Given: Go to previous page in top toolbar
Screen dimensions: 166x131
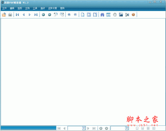Looking at the screenshot, I should coord(24,15).
